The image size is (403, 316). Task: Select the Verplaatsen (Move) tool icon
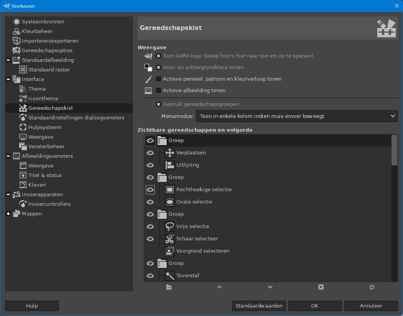coord(169,153)
